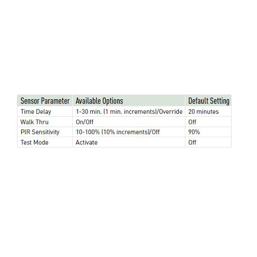This screenshot has height=257, width=257.
Task: Click the On/Off options cell
Action: (129, 122)
